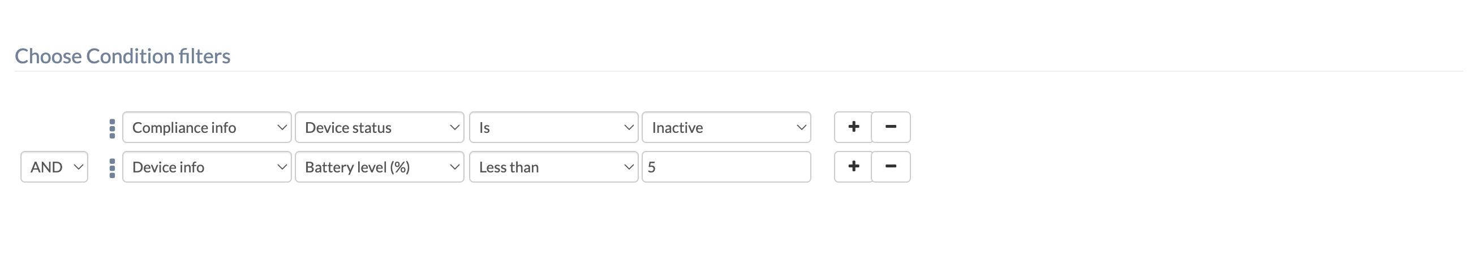
Task: Expand the Device status field dropdown
Action: 379,128
